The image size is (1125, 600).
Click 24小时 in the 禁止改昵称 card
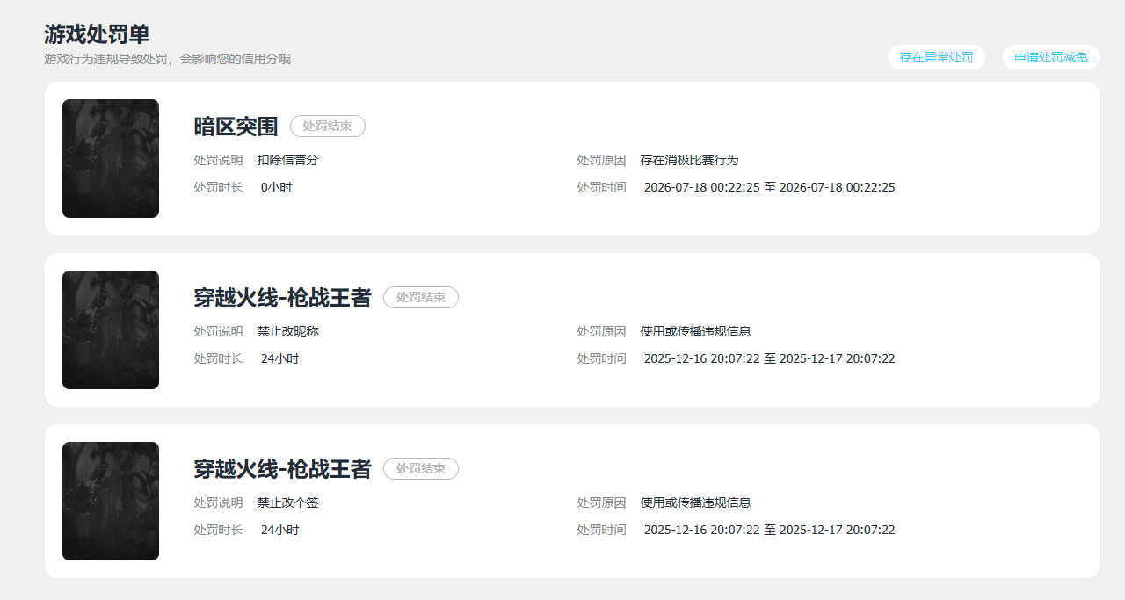click(279, 359)
